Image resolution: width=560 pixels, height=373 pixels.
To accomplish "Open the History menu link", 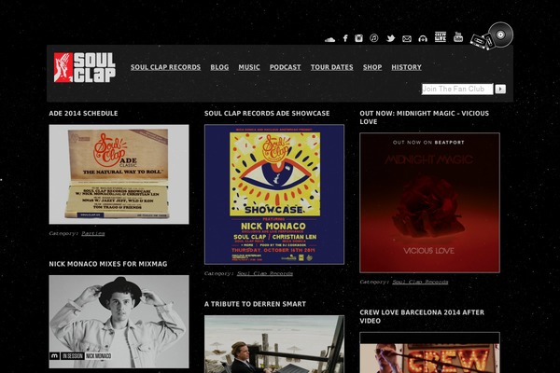I will pyautogui.click(x=406, y=67).
